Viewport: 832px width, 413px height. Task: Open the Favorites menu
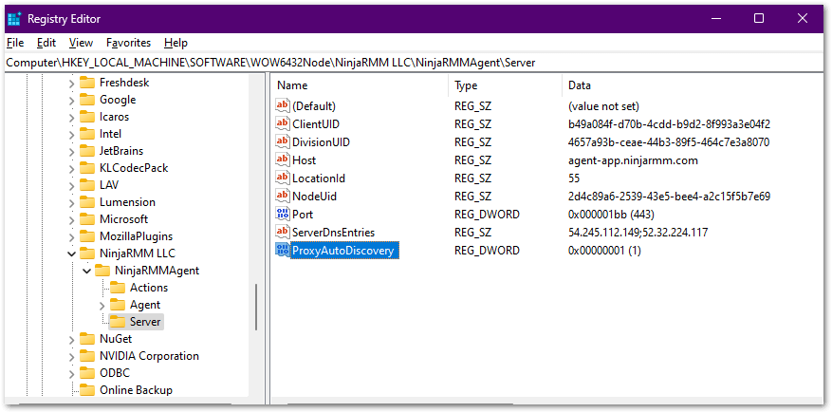(x=128, y=43)
